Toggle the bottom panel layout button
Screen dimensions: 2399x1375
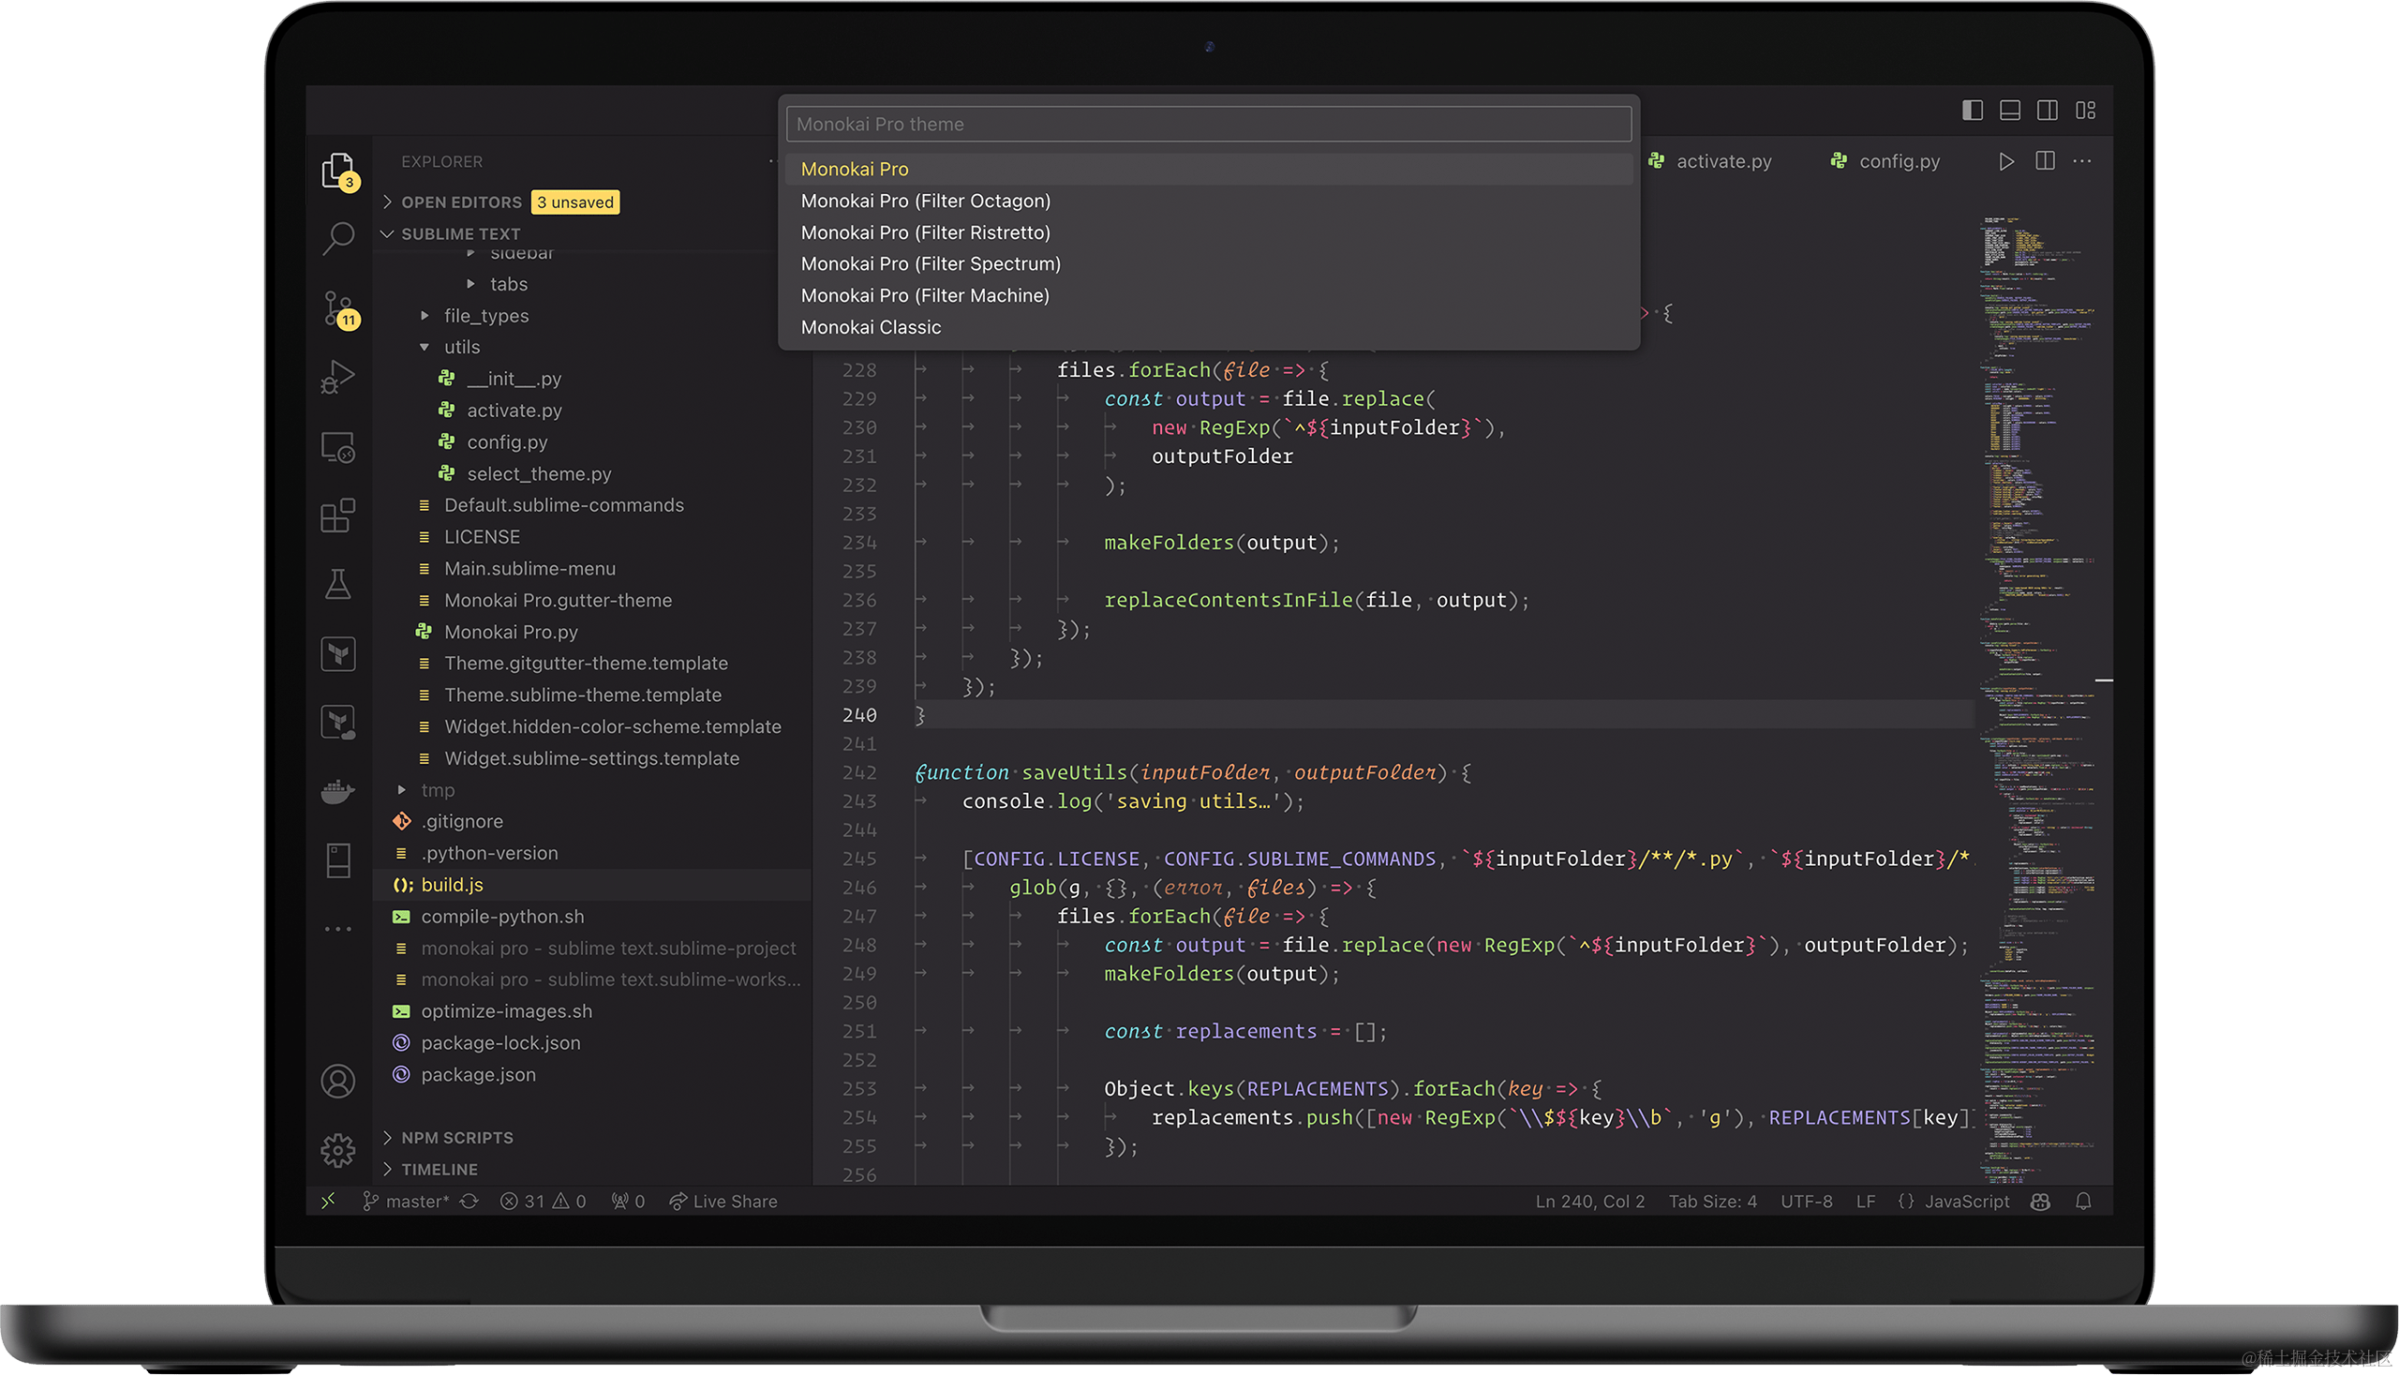(2010, 111)
